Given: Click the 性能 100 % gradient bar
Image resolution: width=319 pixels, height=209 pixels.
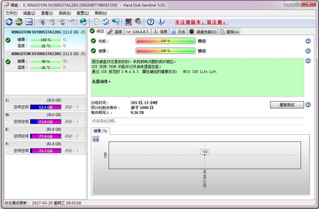Looking at the screenshot, I should coord(165,41).
